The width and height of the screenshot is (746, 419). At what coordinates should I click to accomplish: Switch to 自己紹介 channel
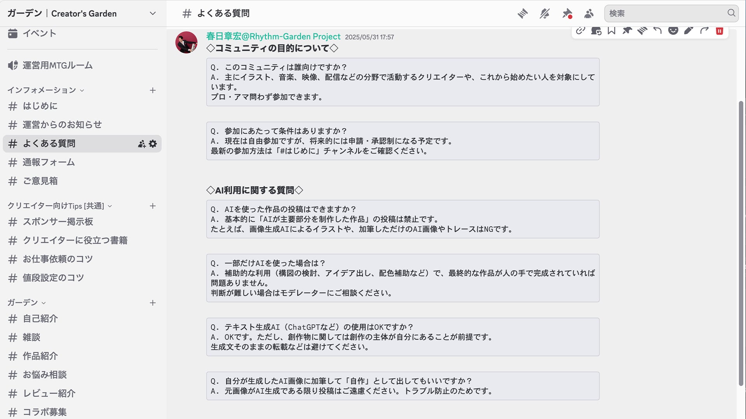point(40,319)
